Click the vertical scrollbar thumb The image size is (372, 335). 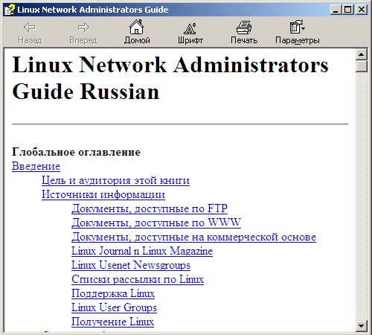[x=361, y=66]
